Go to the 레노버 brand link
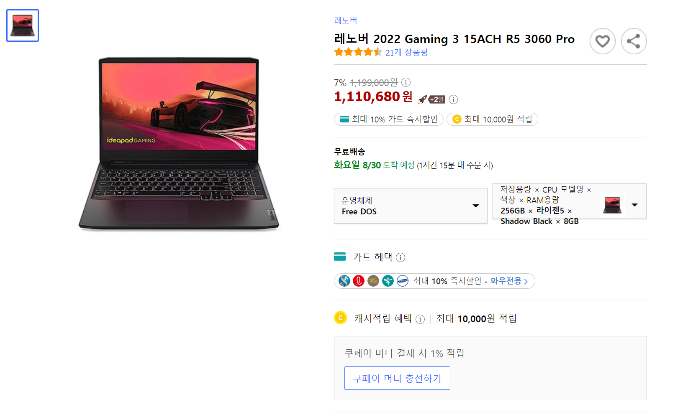The image size is (688, 412). (345, 20)
